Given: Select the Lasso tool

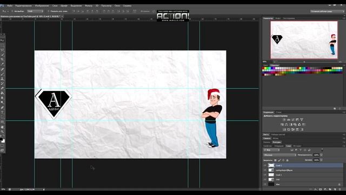Looking at the screenshot, I should click(2, 50).
